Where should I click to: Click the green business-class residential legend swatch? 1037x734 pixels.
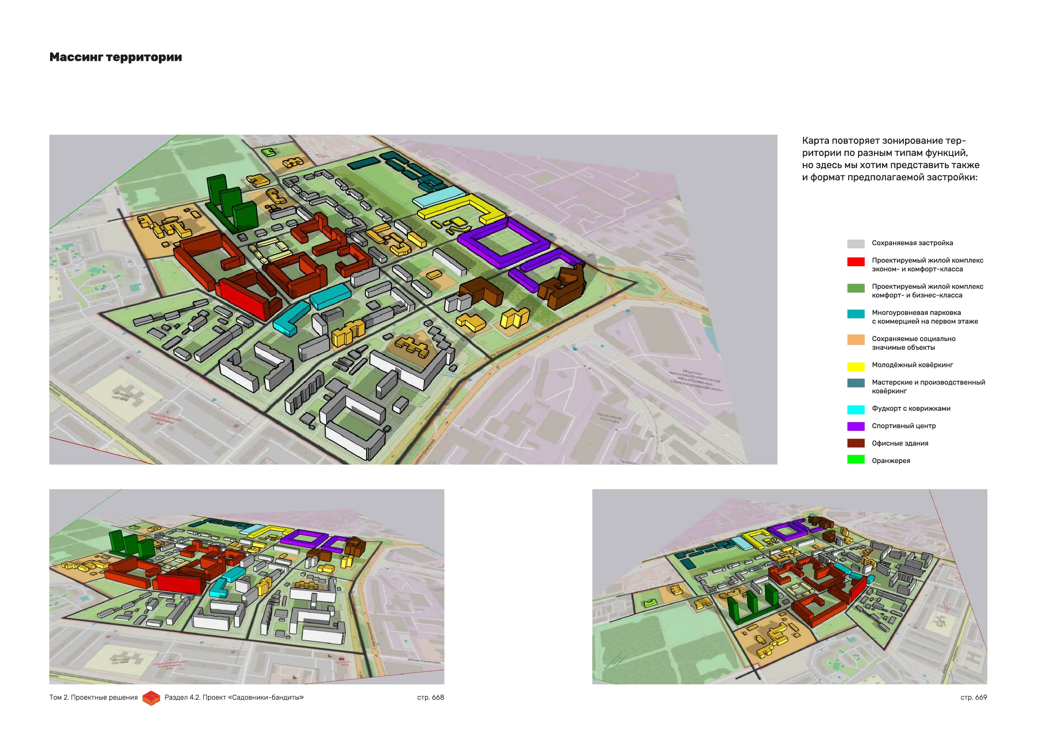point(855,288)
